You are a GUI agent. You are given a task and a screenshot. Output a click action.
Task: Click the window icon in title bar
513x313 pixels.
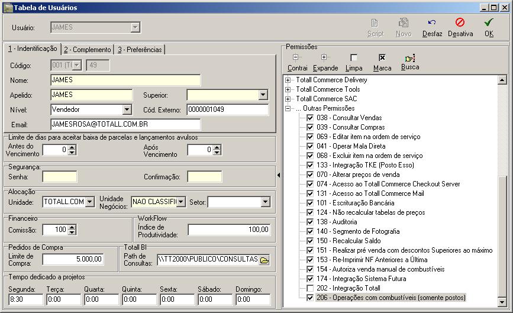[x=8, y=8]
